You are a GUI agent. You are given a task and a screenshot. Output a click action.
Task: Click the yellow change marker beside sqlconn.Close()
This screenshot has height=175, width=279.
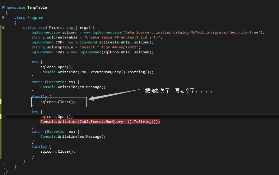(x=1, y=102)
